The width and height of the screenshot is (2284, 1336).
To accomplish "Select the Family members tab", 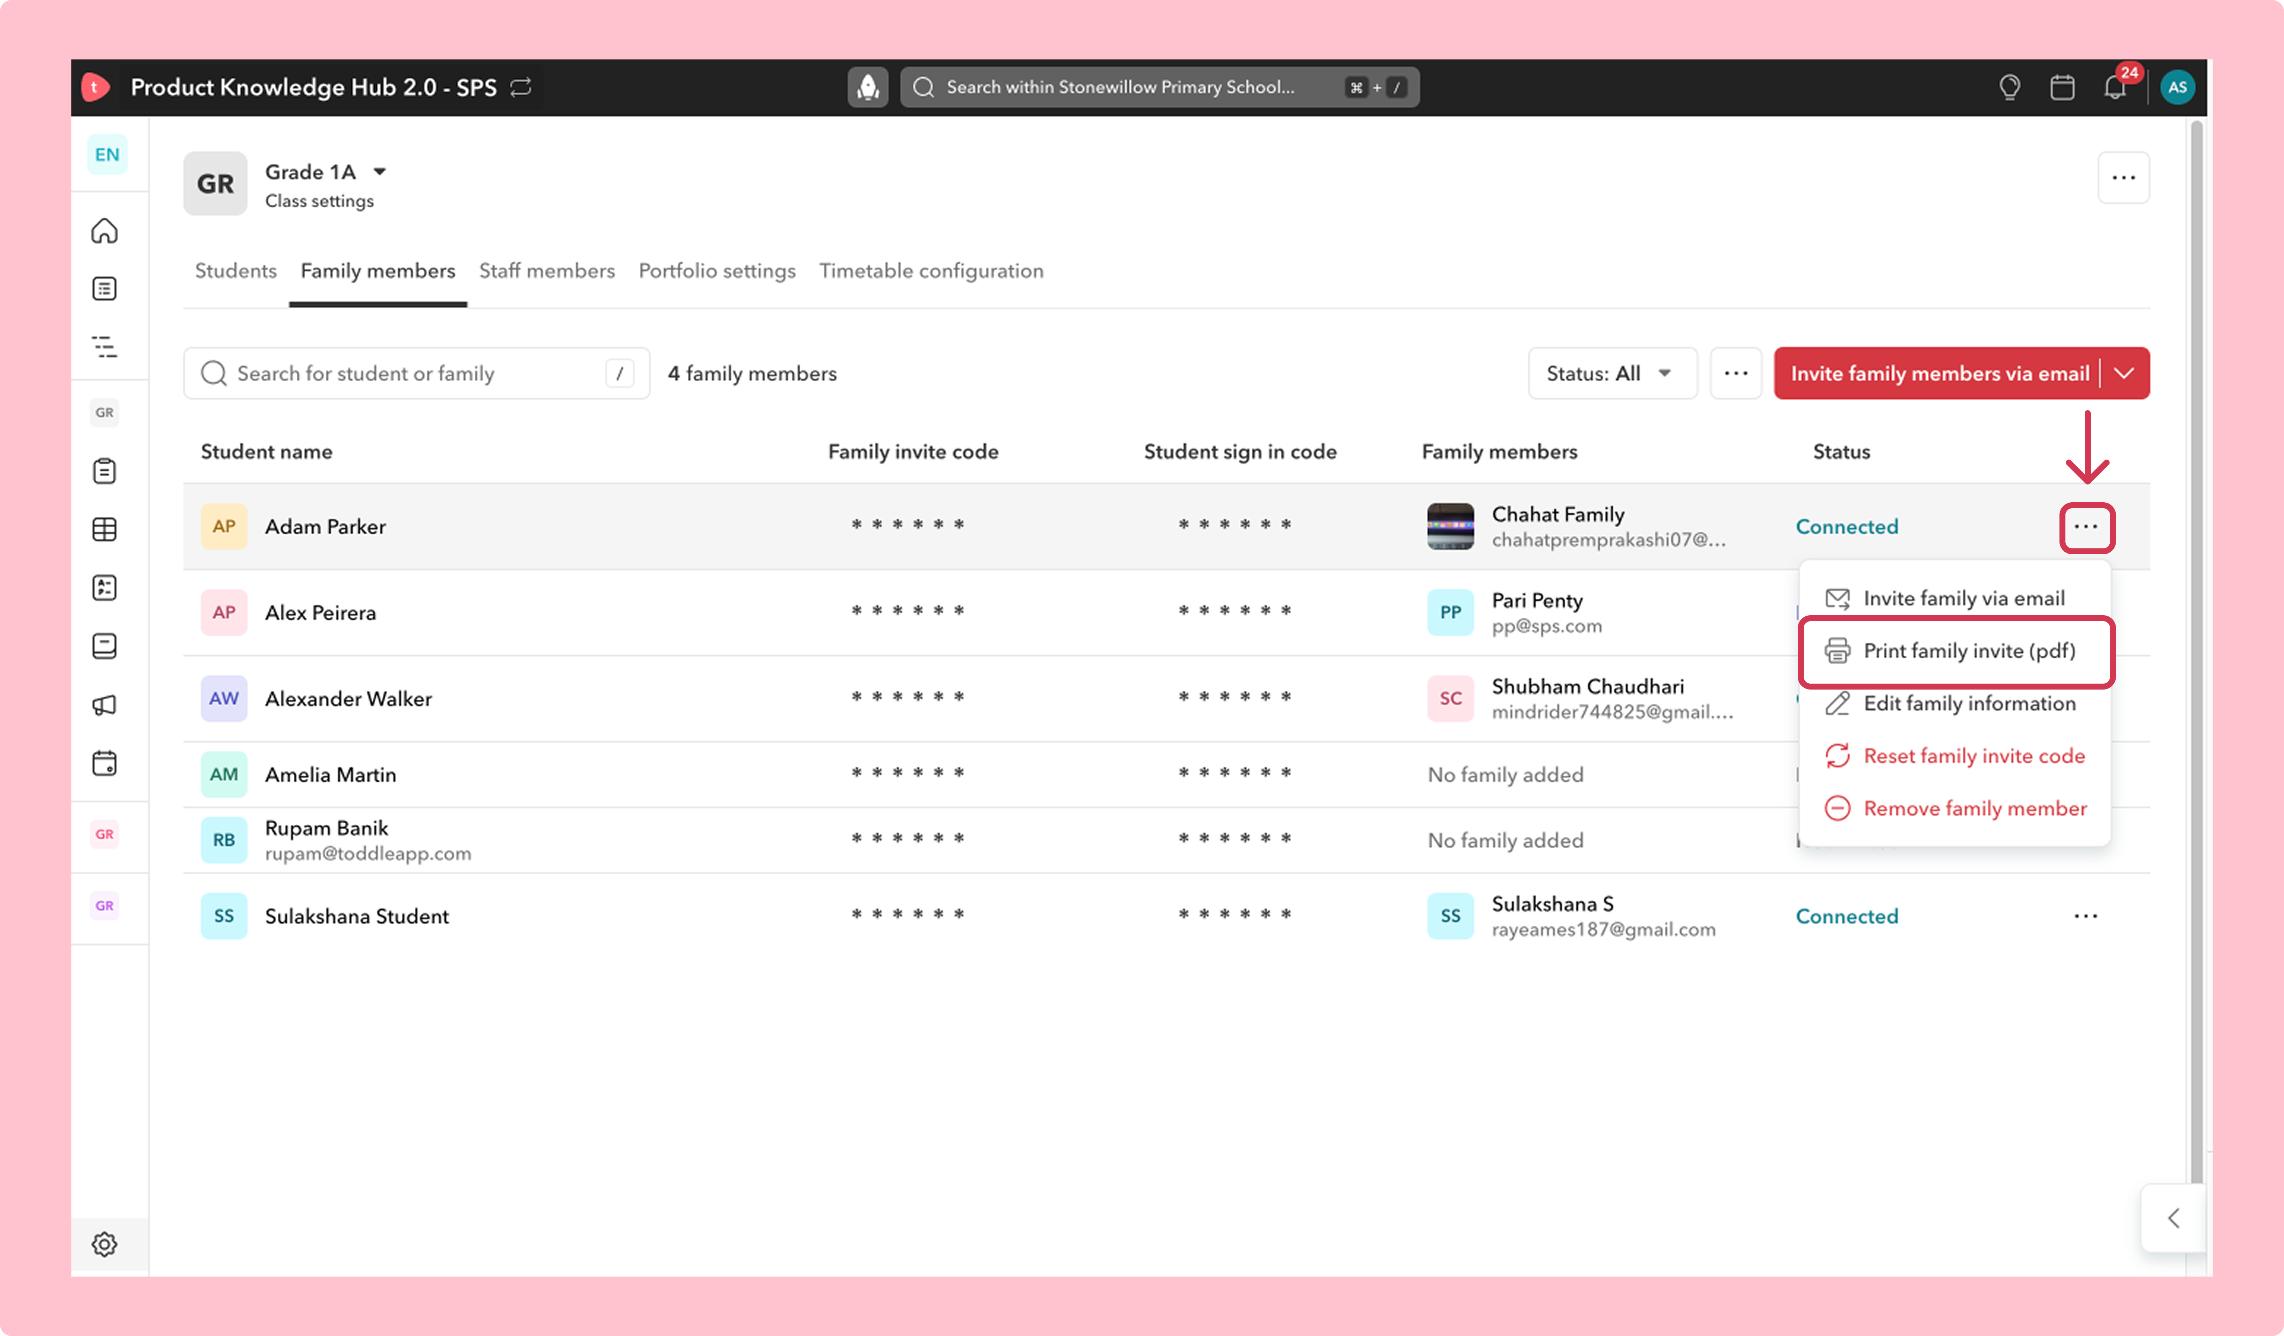I will 378,271.
